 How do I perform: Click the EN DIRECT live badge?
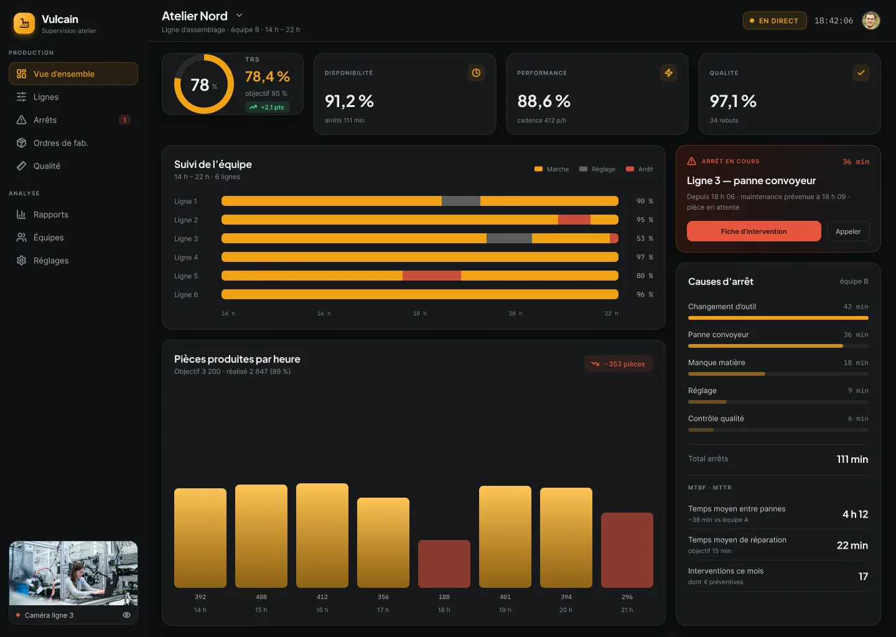775,21
